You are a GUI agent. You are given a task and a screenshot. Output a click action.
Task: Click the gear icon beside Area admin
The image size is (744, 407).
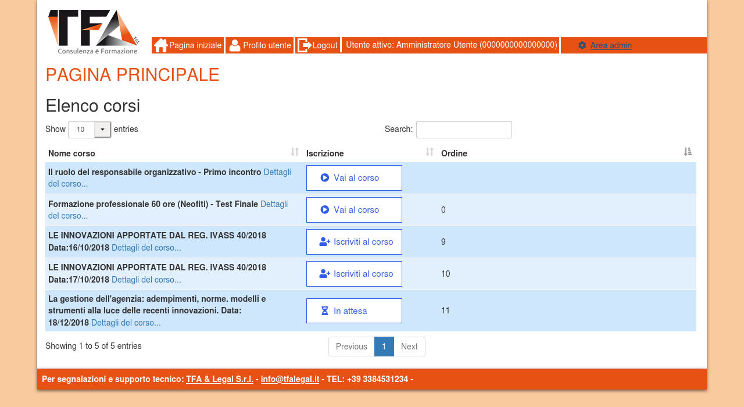pyautogui.click(x=582, y=45)
